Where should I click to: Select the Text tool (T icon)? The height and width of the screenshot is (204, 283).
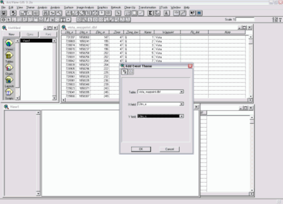pyautogui.click(x=63, y=20)
